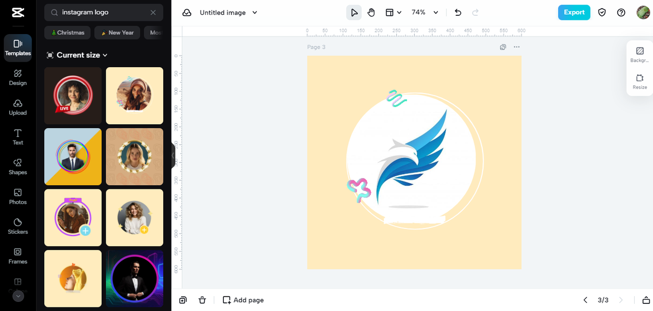Open the Photos sidebar tab
The width and height of the screenshot is (653, 311).
(18, 196)
